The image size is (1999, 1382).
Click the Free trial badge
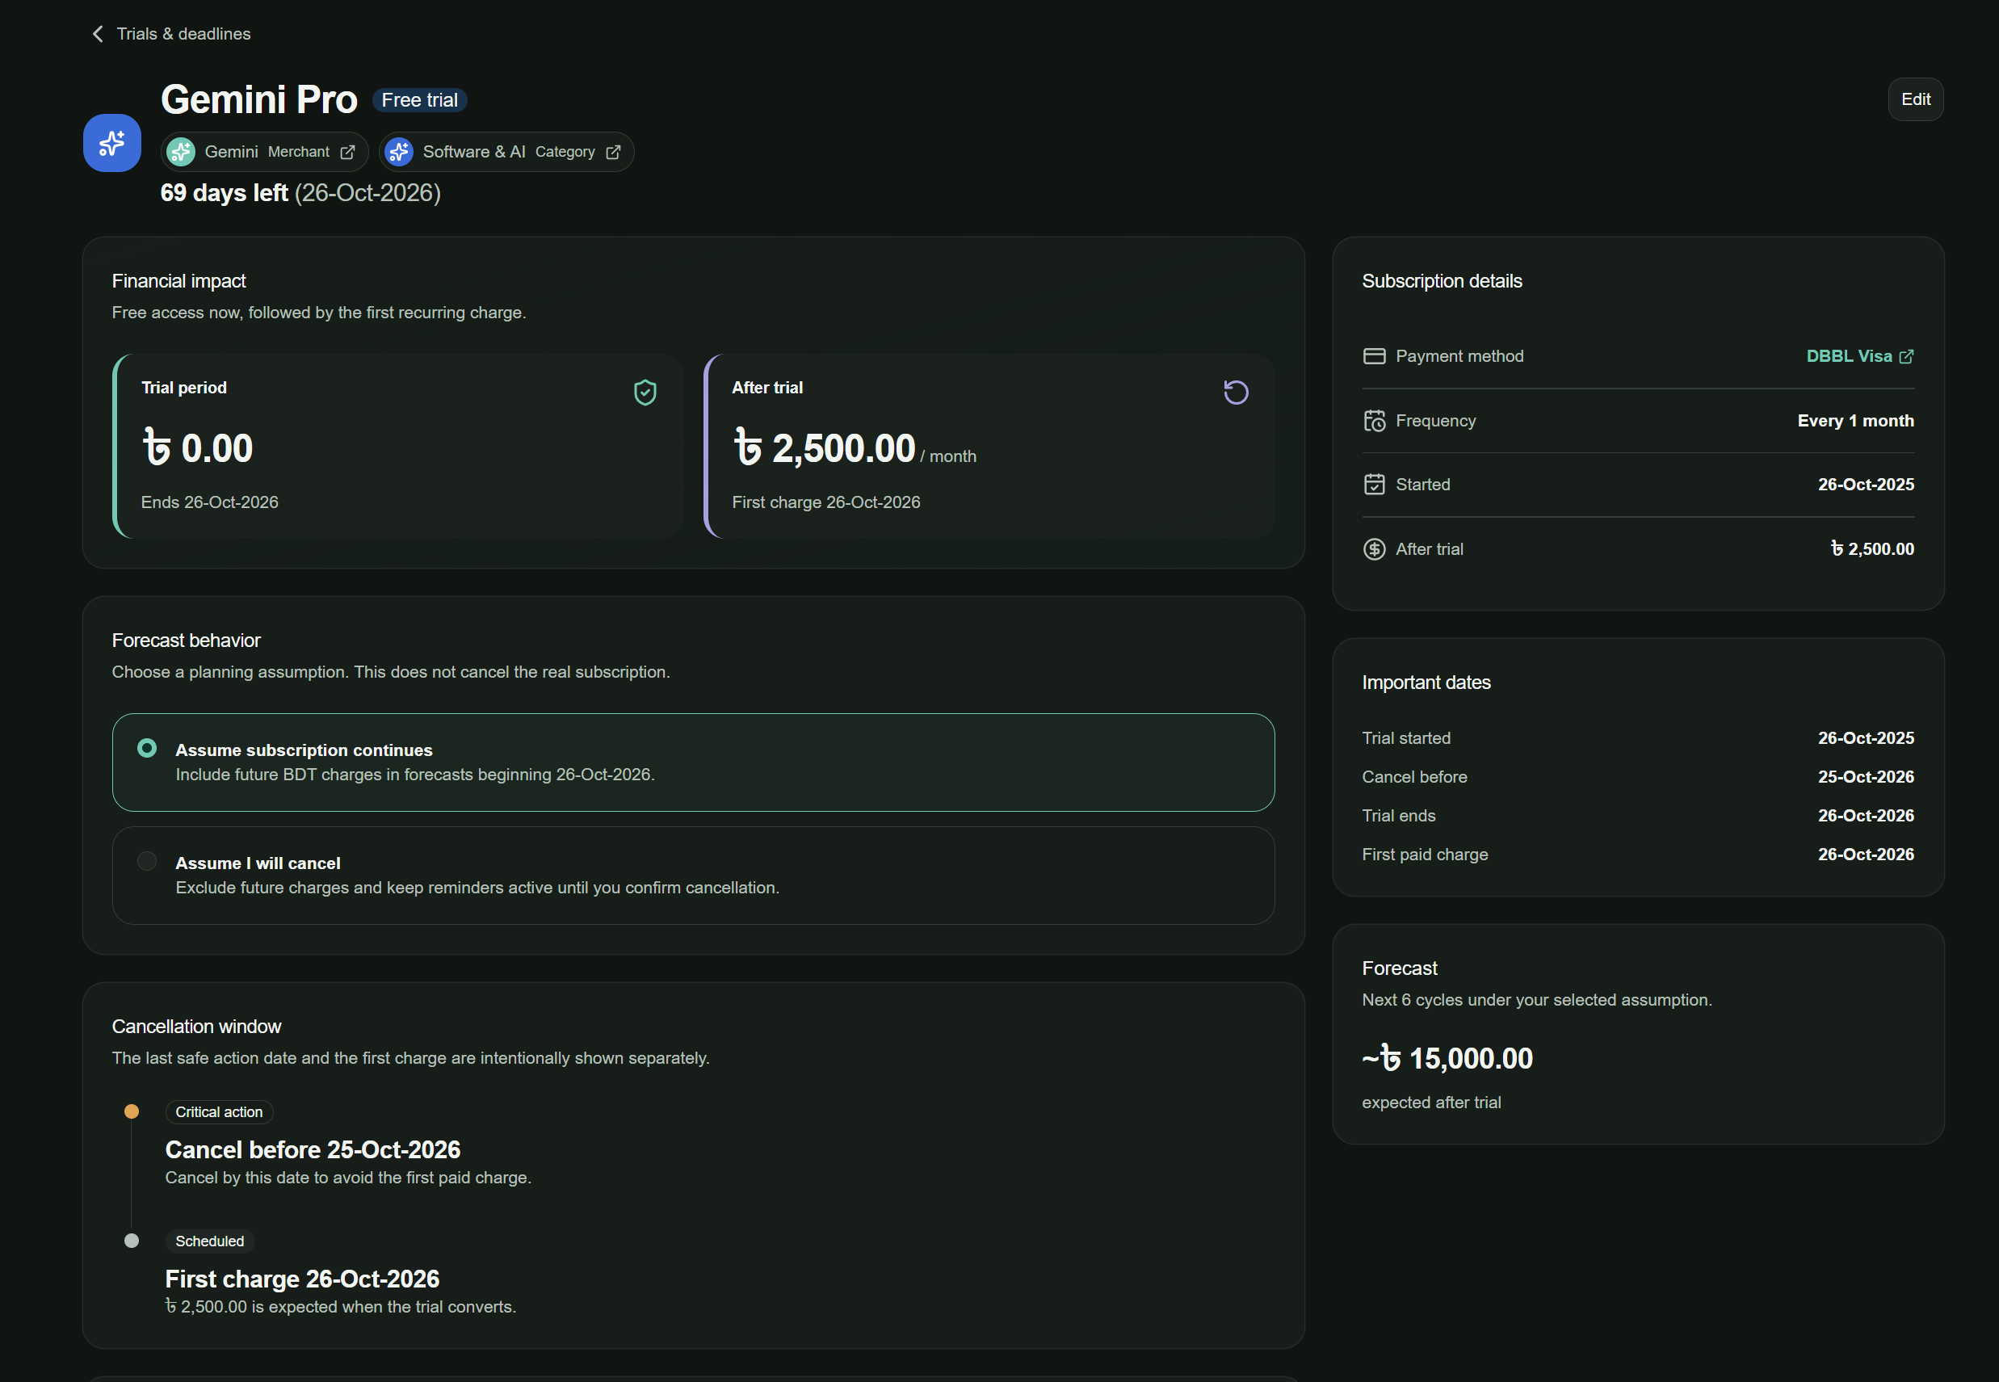(x=420, y=100)
